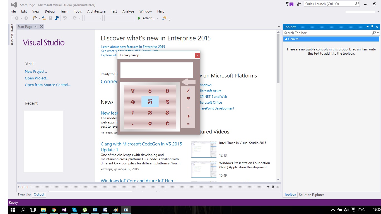This screenshot has height=214, width=381.
Task: Click the РУС language indicator
Action: click(x=361, y=210)
